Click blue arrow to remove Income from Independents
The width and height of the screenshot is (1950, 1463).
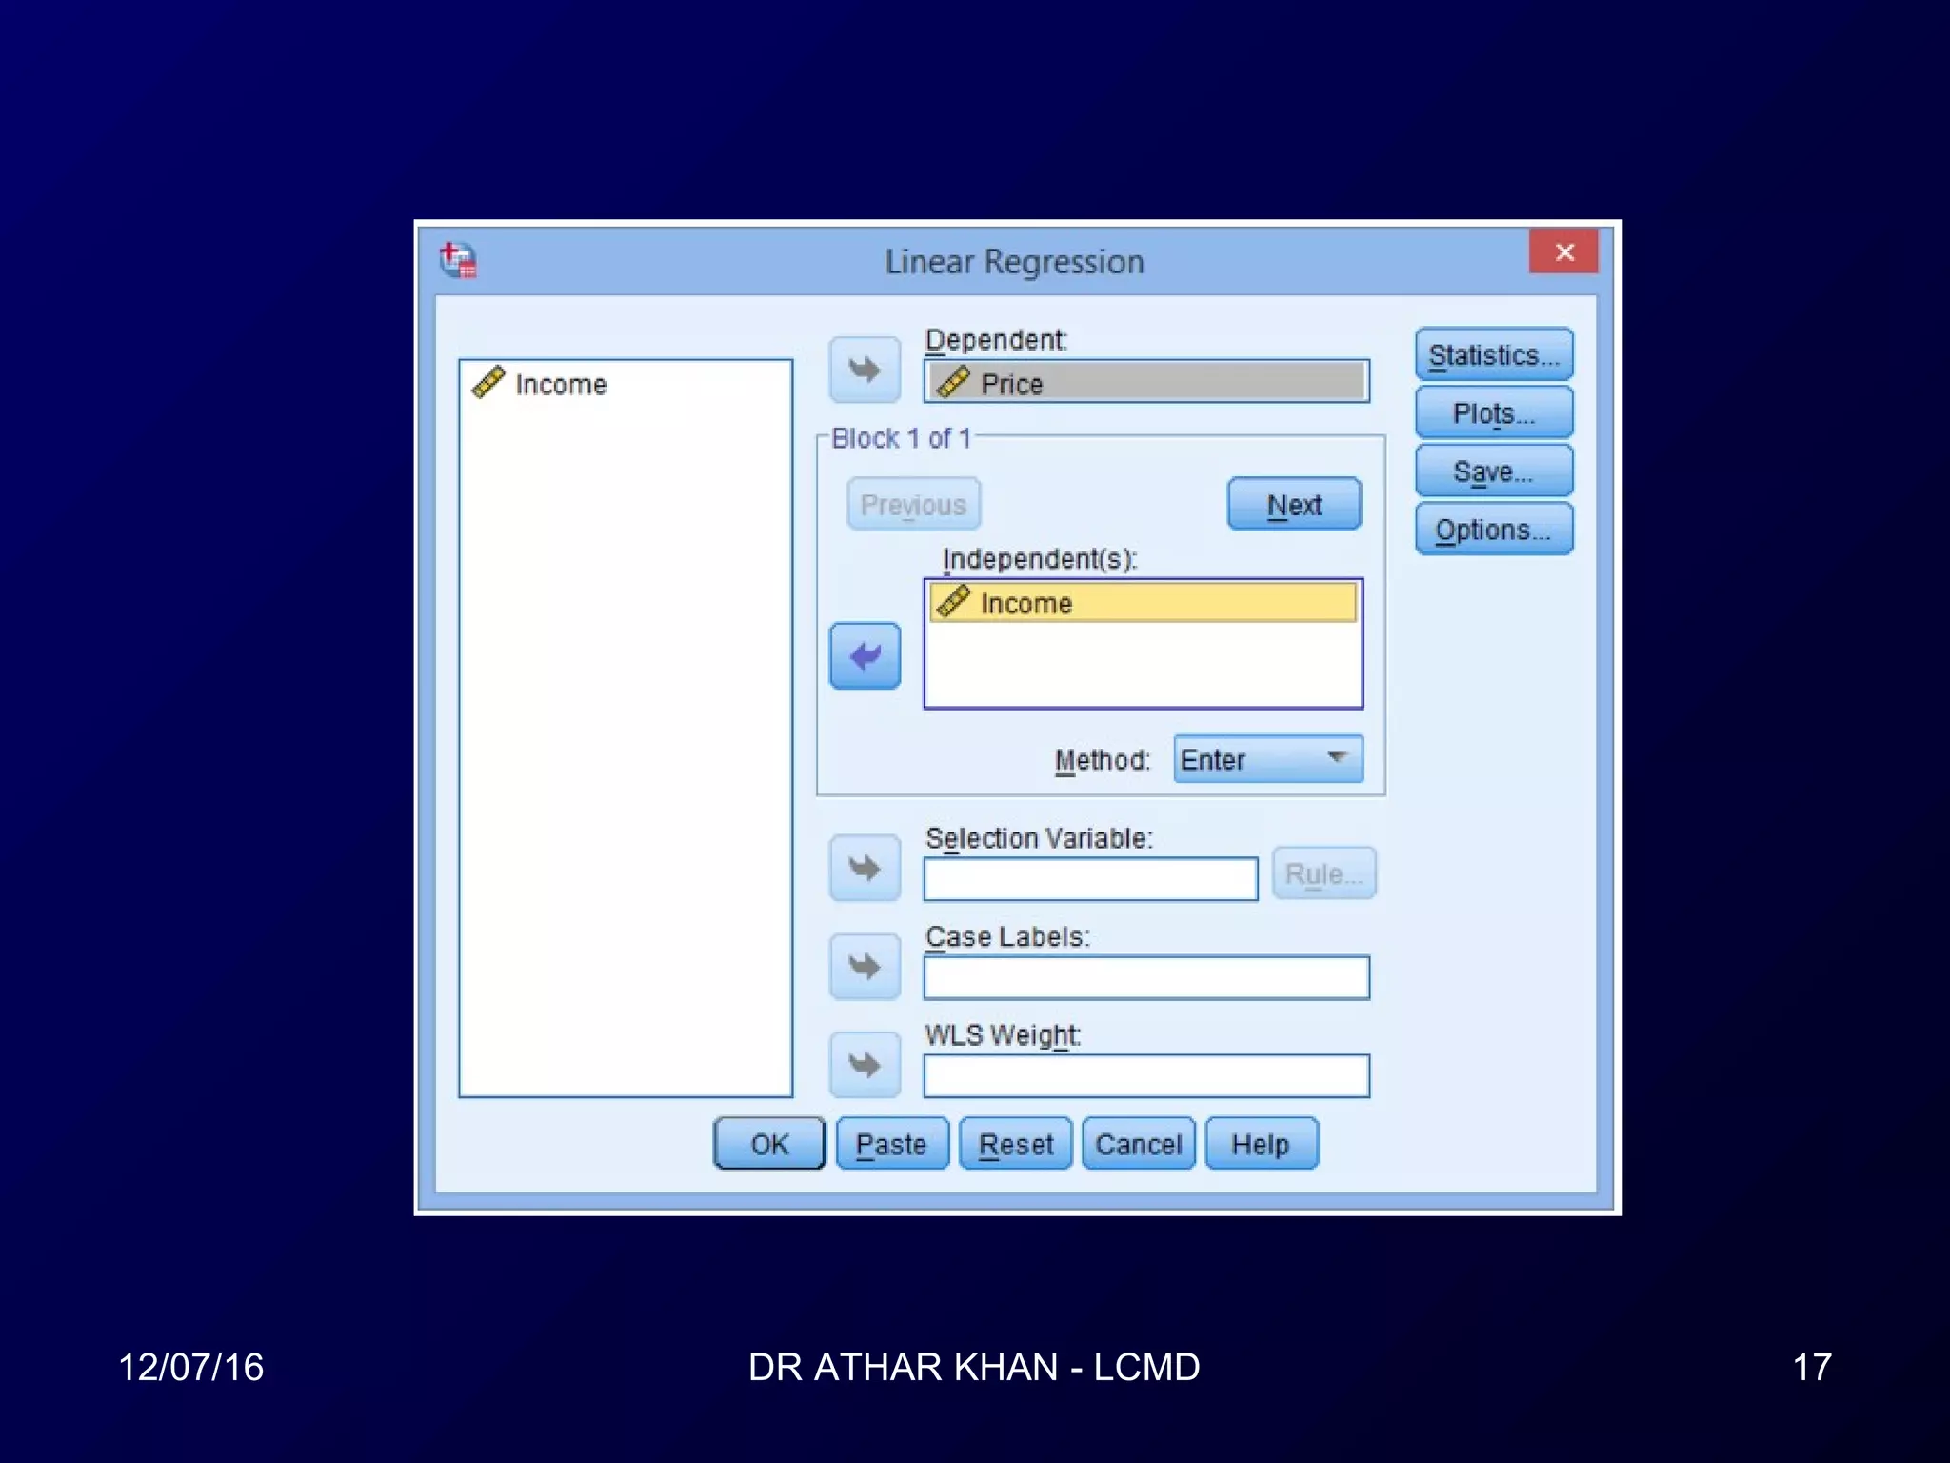tap(865, 656)
